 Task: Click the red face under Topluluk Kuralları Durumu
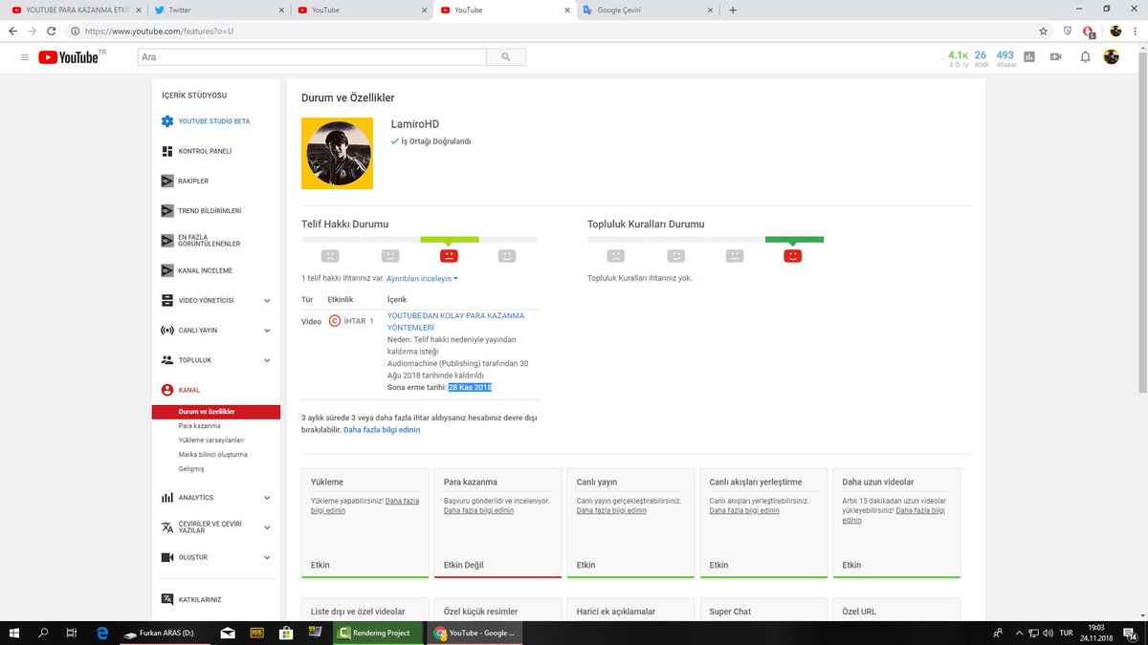pyautogui.click(x=792, y=255)
